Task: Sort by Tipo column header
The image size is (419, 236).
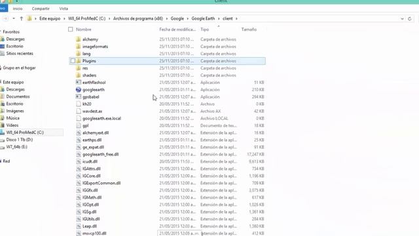Action: coord(205,29)
